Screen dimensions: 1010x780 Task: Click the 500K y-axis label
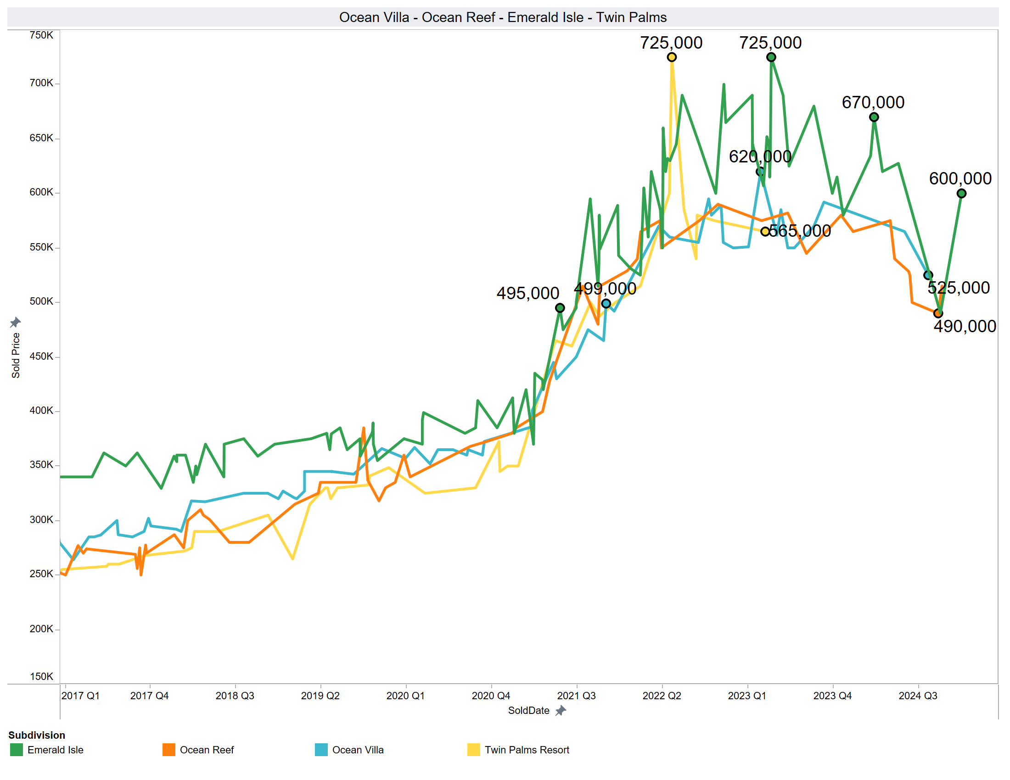tap(42, 302)
